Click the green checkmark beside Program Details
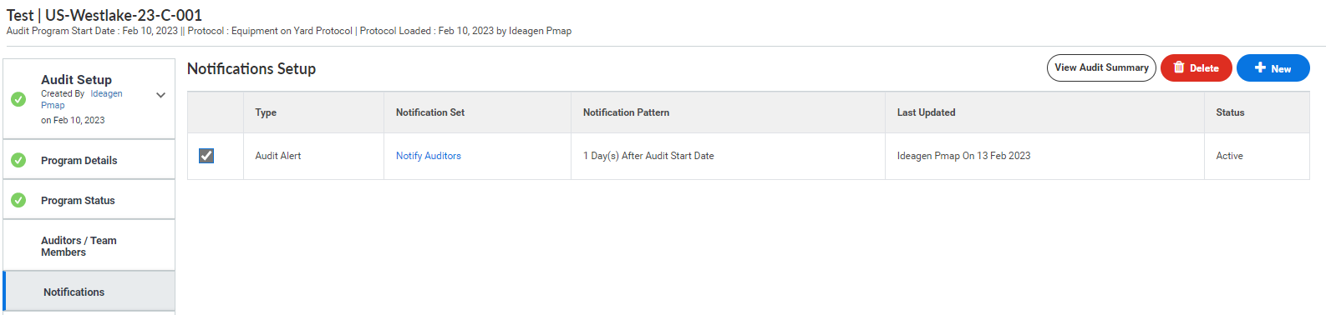Image resolution: width=1326 pixels, height=315 pixels. click(18, 160)
